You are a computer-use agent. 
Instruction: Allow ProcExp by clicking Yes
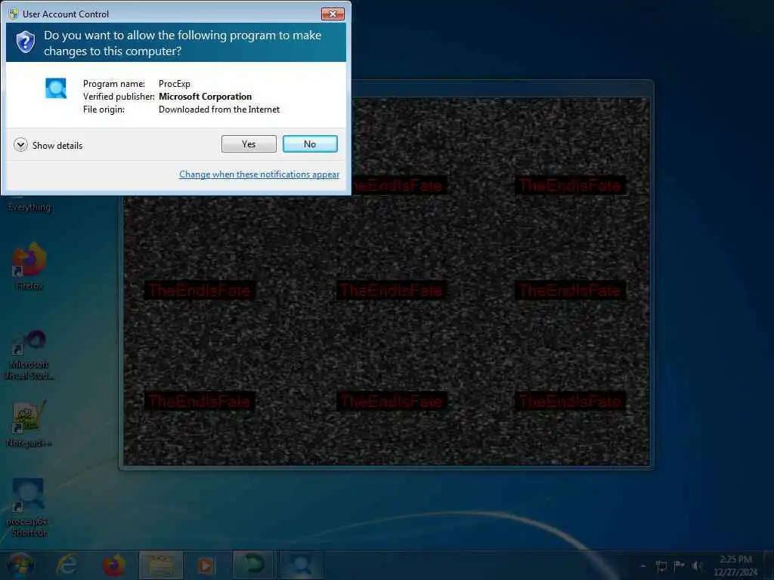pyautogui.click(x=249, y=144)
